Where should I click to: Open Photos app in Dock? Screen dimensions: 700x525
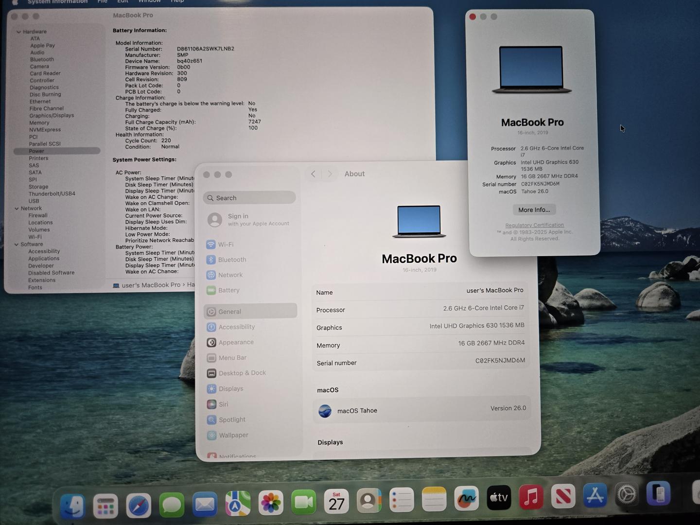pos(271,503)
